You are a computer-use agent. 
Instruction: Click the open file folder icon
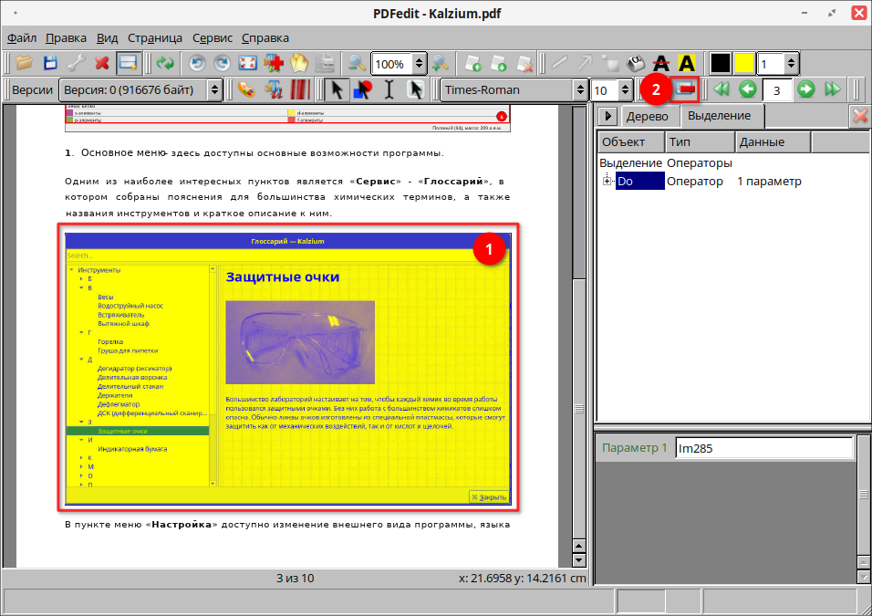pos(25,64)
